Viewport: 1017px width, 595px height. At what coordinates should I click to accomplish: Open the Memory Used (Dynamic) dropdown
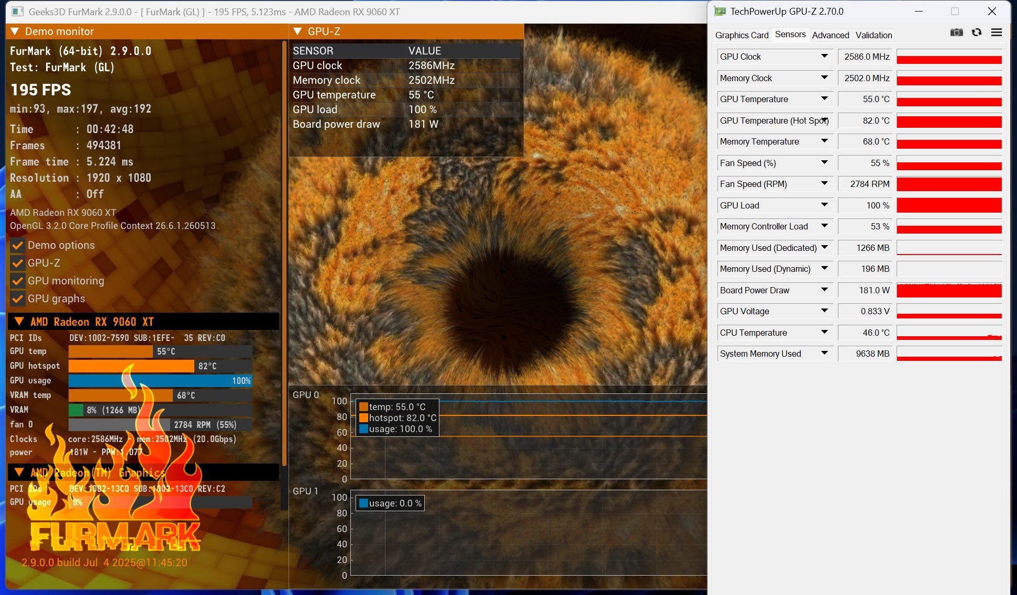pos(824,269)
